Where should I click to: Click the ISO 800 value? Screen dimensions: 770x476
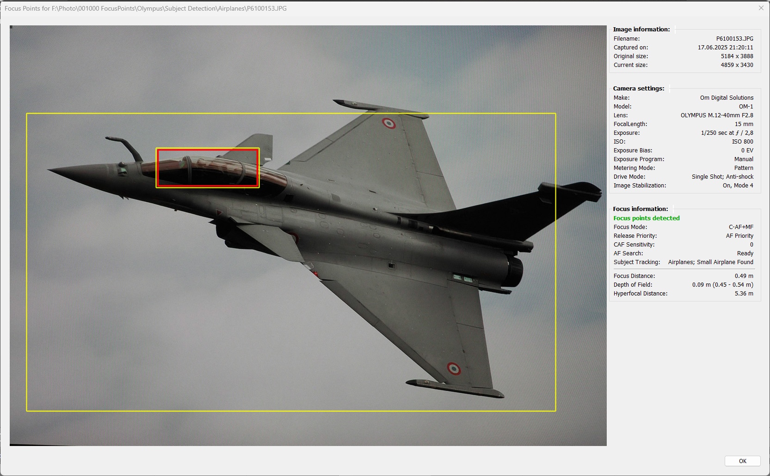coord(742,142)
